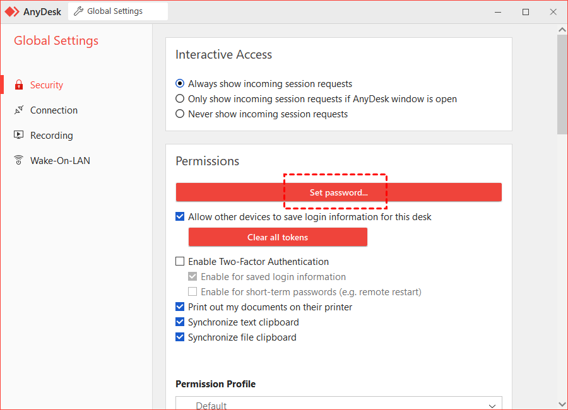This screenshot has width=568, height=410.
Task: Click the Set password button
Action: [338, 192]
